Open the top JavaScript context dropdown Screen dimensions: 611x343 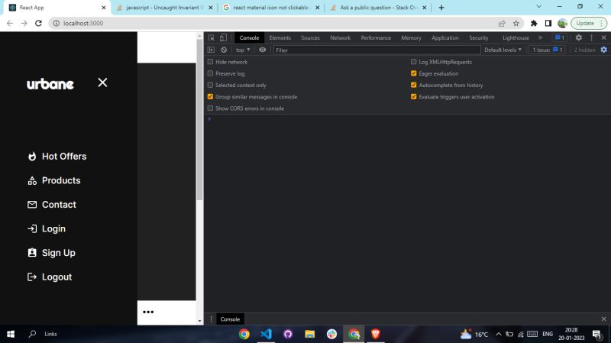243,50
